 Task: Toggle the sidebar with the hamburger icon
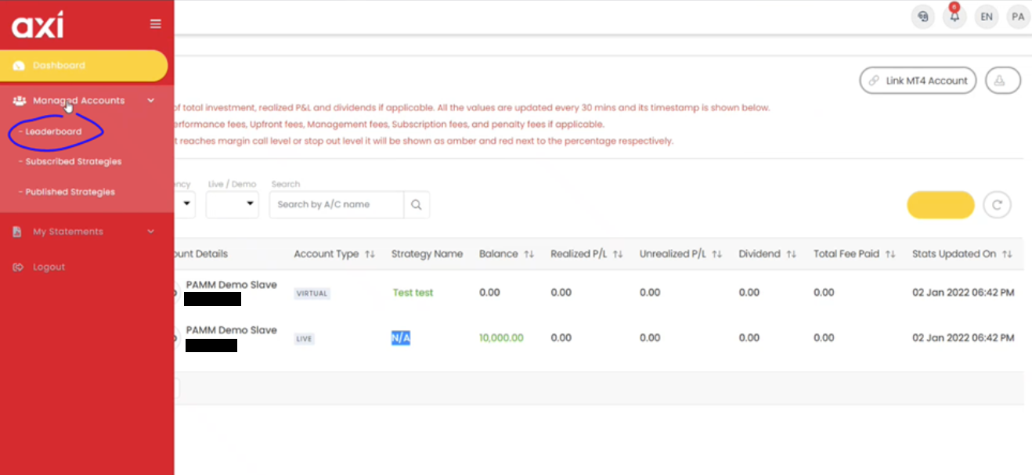pos(155,23)
